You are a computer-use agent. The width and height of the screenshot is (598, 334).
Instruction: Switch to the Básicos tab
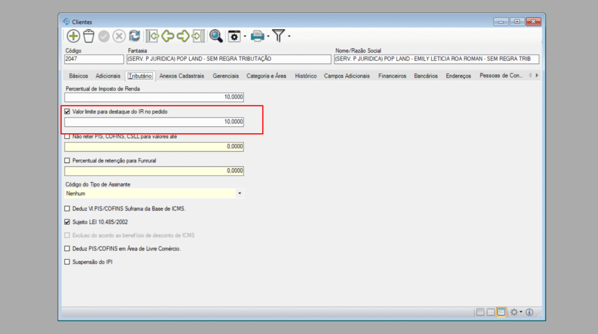point(78,76)
